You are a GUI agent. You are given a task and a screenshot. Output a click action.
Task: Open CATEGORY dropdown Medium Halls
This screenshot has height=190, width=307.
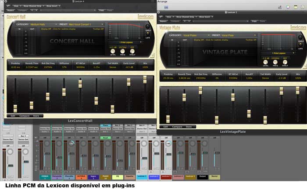click(43, 24)
